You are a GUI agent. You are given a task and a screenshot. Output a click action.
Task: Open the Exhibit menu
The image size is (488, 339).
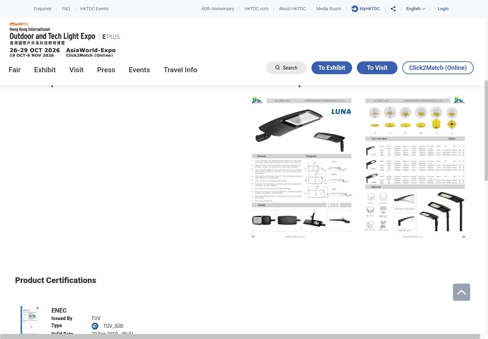pyautogui.click(x=45, y=70)
